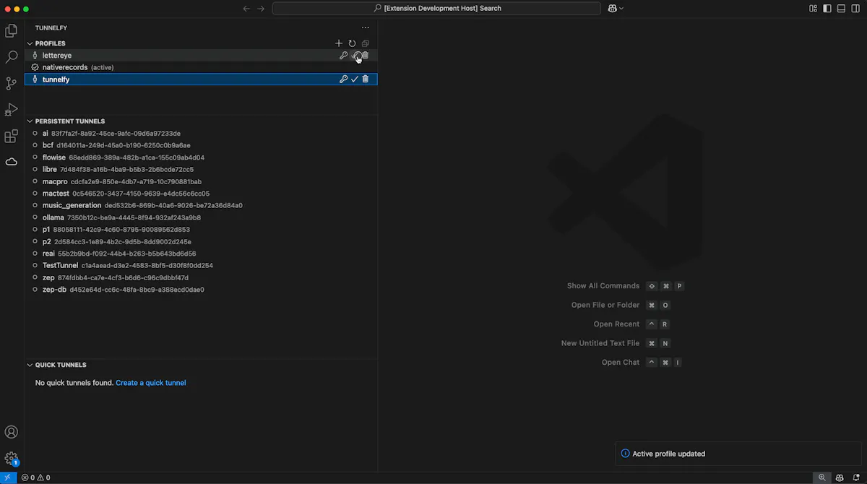Open the notifications bell in status bar

point(855,477)
